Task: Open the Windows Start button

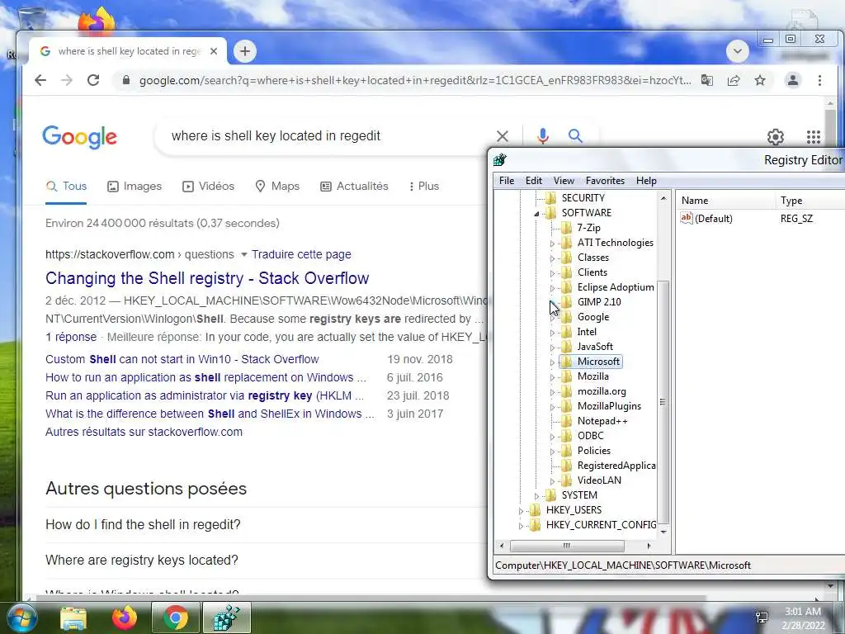Action: pyautogui.click(x=21, y=617)
